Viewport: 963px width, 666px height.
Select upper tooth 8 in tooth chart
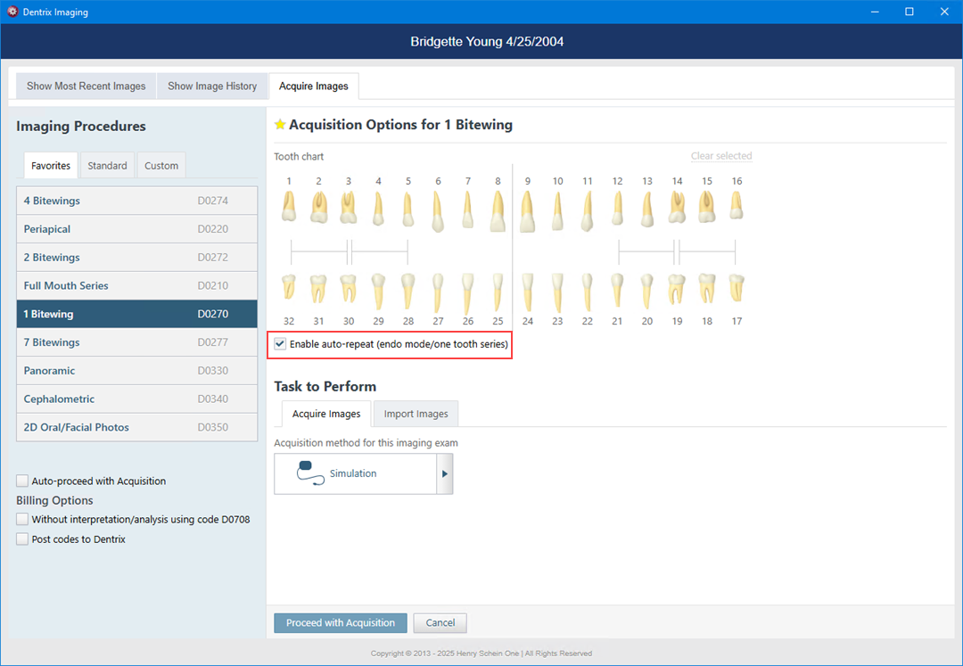498,211
